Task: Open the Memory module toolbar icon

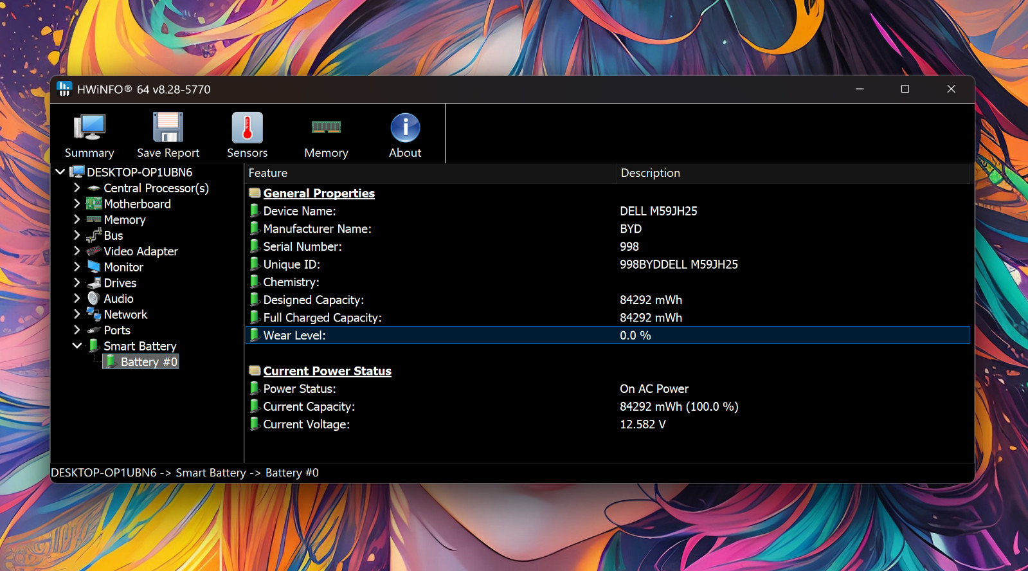Action: (326, 127)
